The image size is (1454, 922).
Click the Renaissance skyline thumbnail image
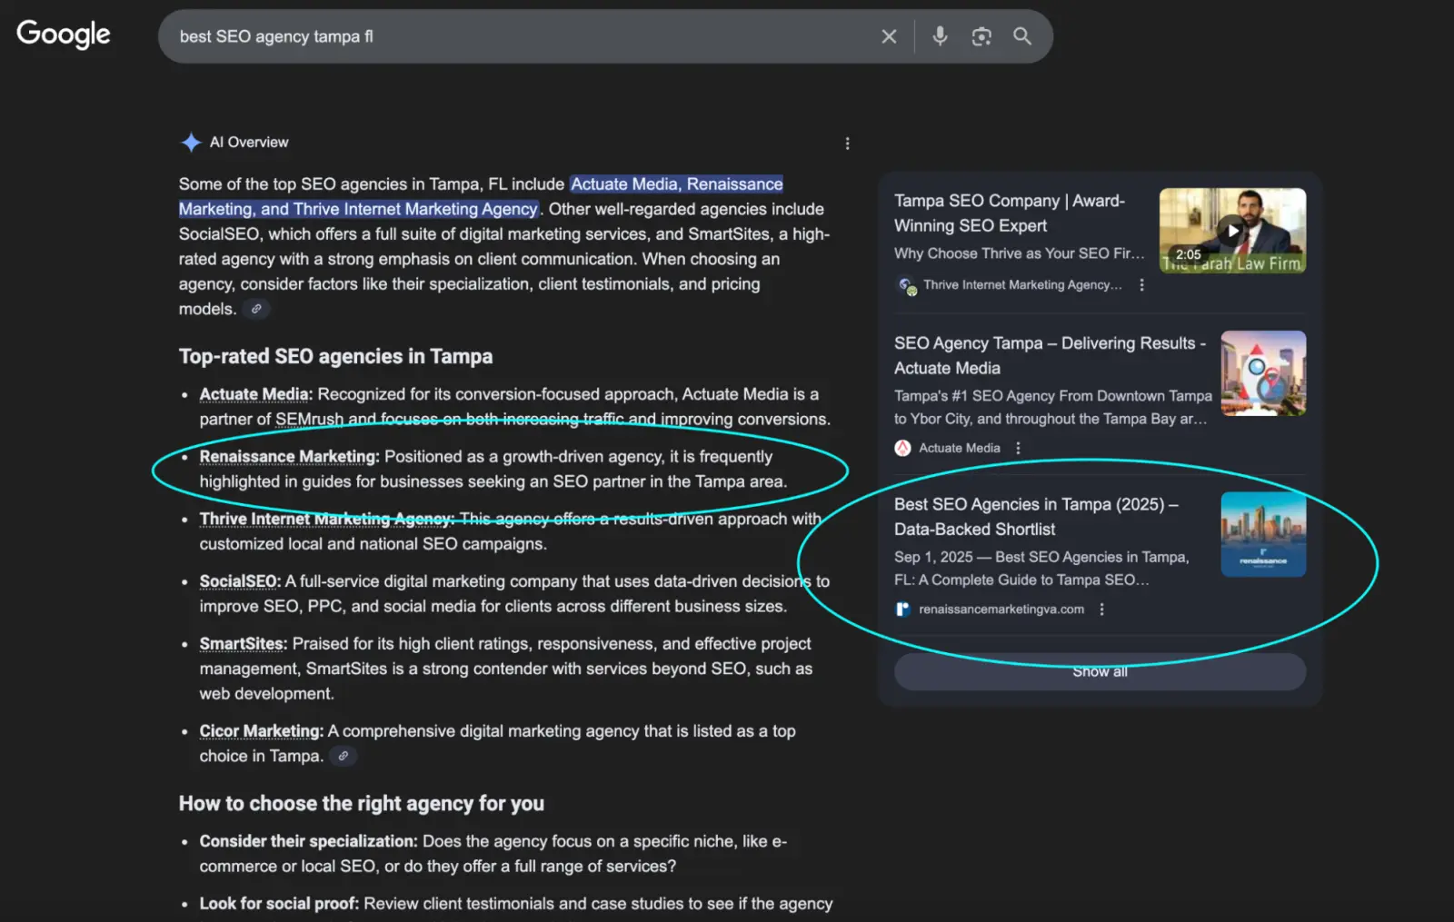click(x=1262, y=533)
